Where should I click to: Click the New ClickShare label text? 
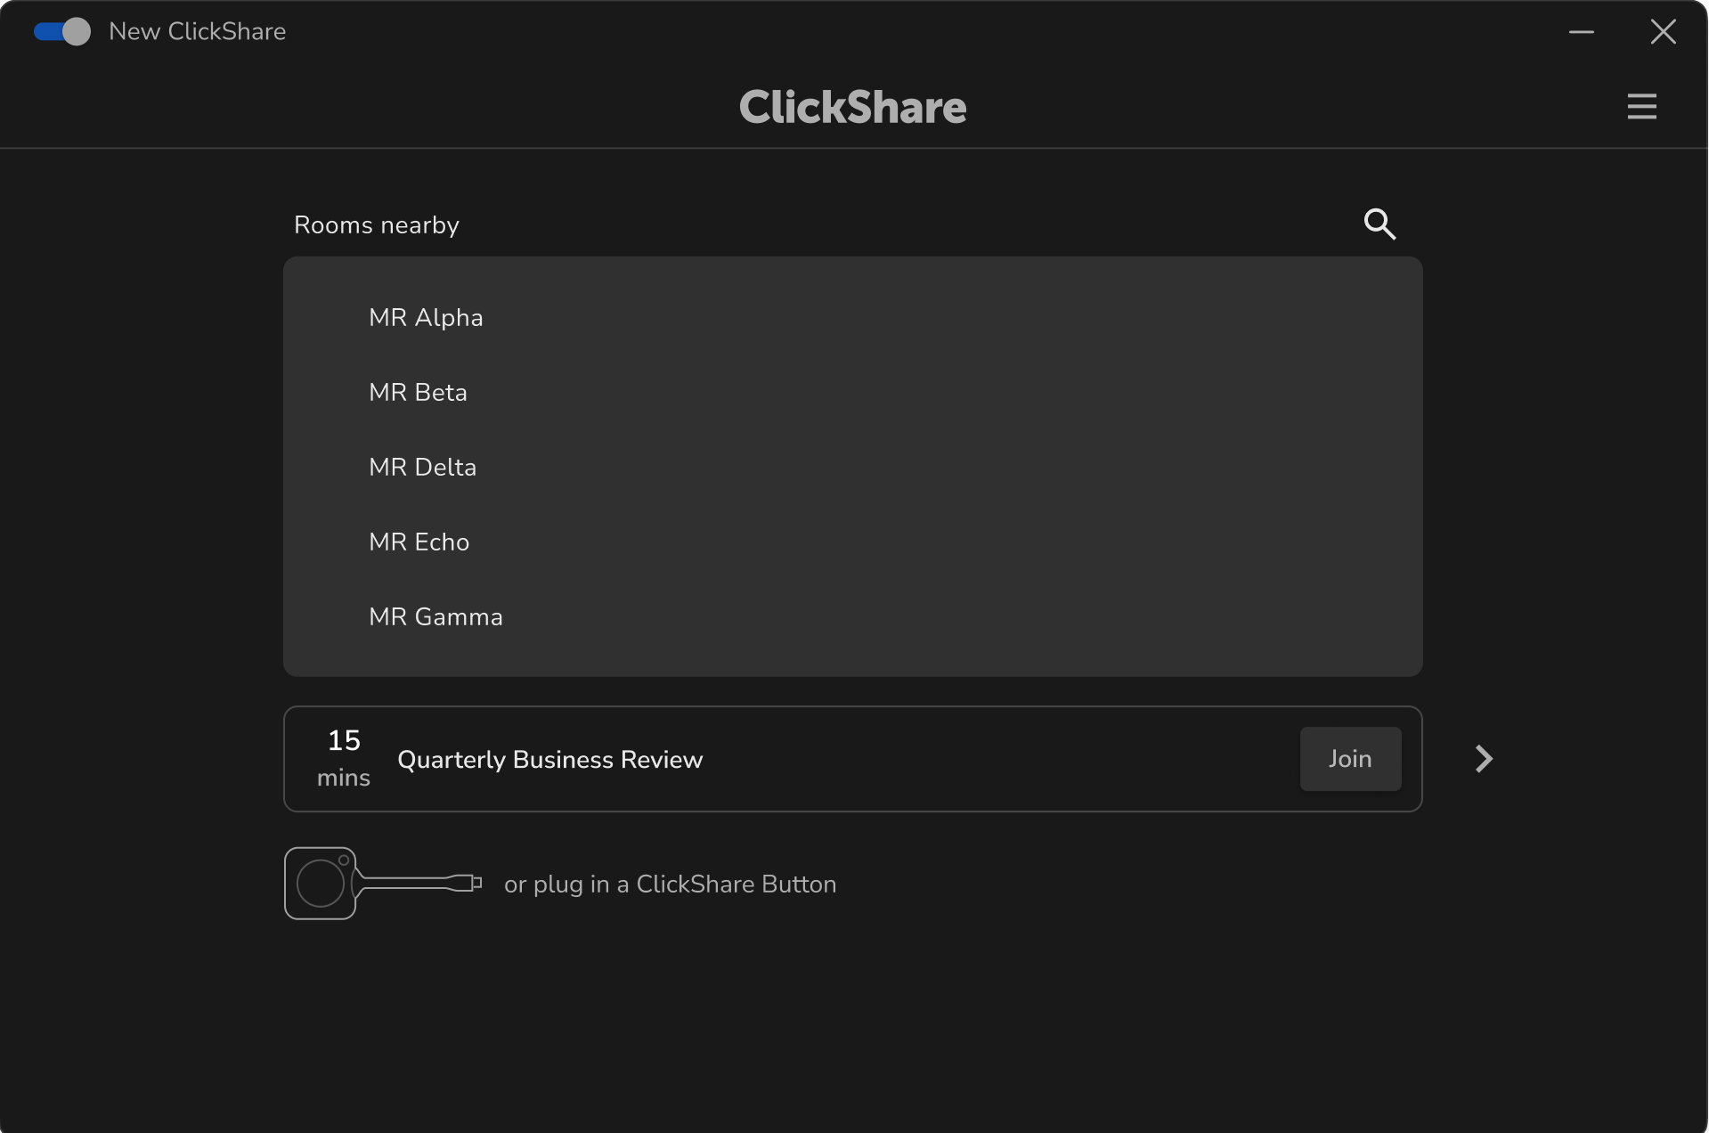coord(197,32)
